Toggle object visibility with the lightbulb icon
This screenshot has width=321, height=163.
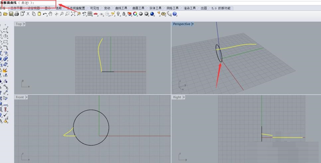119,14
